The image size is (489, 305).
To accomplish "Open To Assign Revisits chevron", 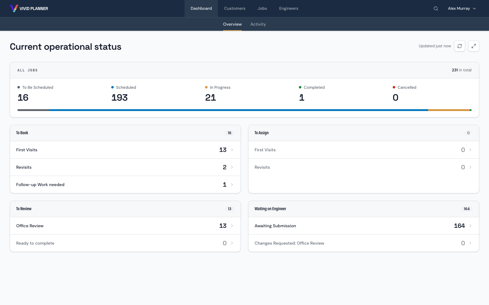I will [x=470, y=167].
